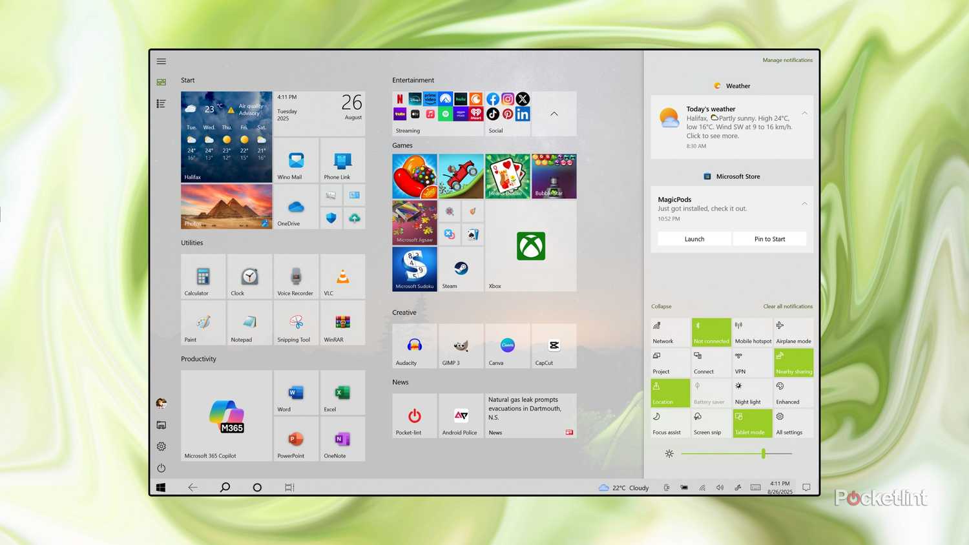Turn off Location in quick actions
Image resolution: width=969 pixels, height=545 pixels.
click(669, 392)
